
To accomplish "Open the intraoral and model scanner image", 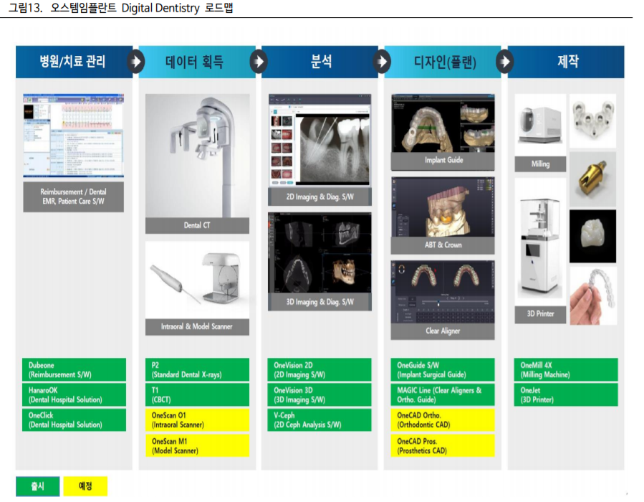I will click(x=197, y=280).
